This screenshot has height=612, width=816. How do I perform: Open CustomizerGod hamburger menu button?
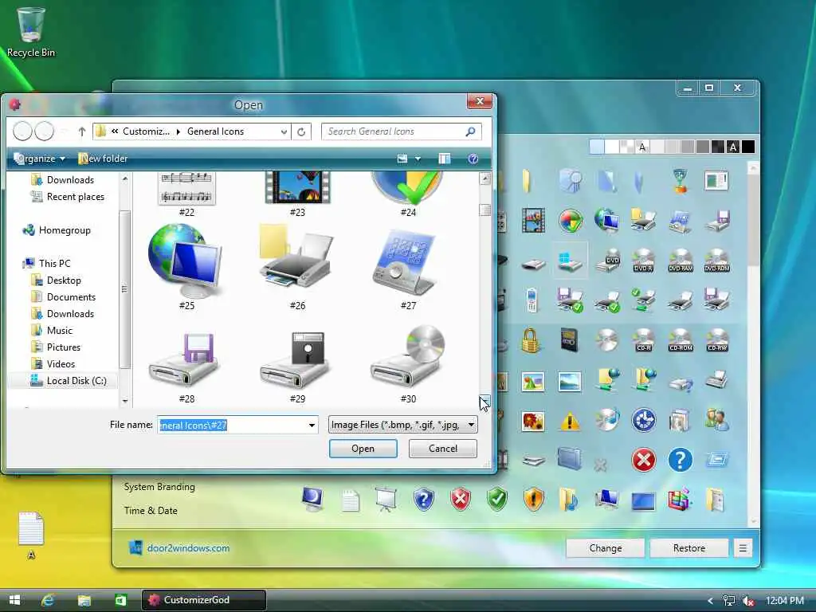pos(743,548)
